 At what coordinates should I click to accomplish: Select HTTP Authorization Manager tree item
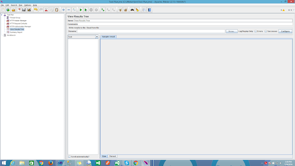pyautogui.click(x=20, y=27)
